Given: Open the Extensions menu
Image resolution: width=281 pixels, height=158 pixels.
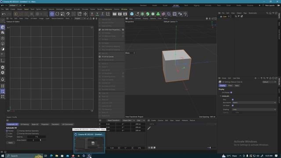Looking at the screenshot, I should pyautogui.click(x=108, y=9).
